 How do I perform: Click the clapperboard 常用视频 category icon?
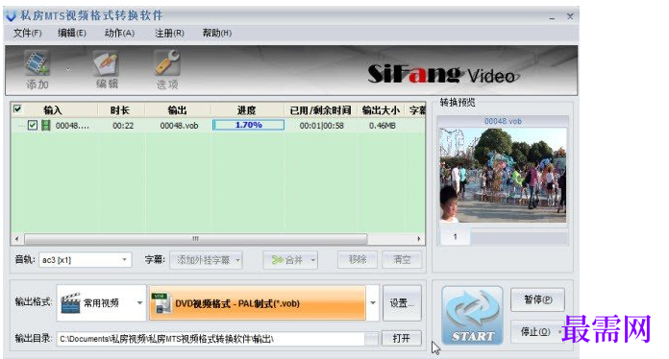click(x=70, y=302)
